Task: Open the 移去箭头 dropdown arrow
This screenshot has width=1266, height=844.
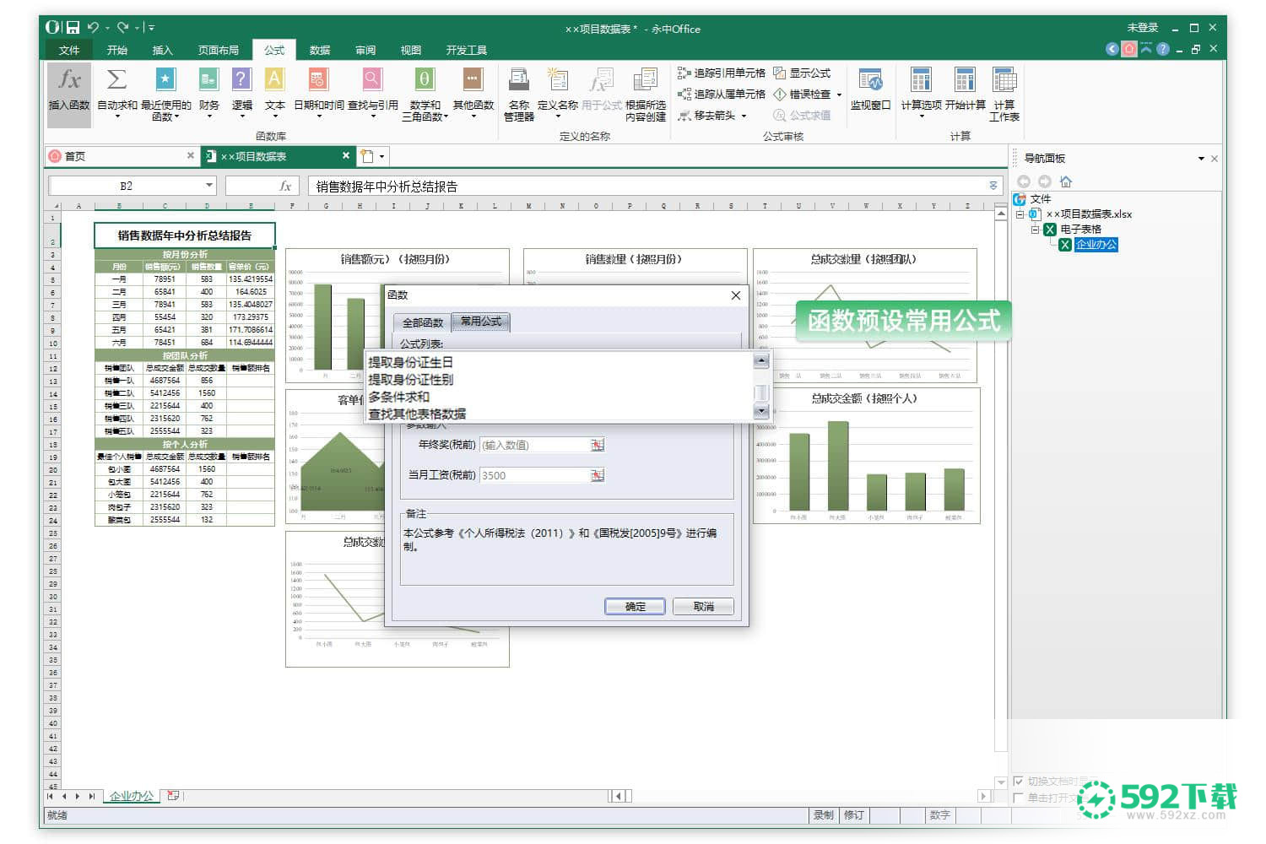Action: (744, 116)
